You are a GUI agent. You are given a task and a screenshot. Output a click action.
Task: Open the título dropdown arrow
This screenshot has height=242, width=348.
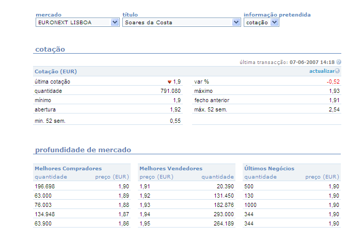(236, 22)
